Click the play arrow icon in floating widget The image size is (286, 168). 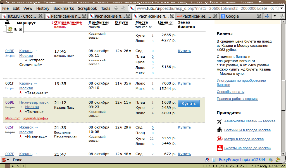point(16,29)
